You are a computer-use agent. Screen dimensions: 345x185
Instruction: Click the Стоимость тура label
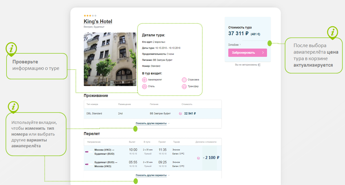pos(240,27)
